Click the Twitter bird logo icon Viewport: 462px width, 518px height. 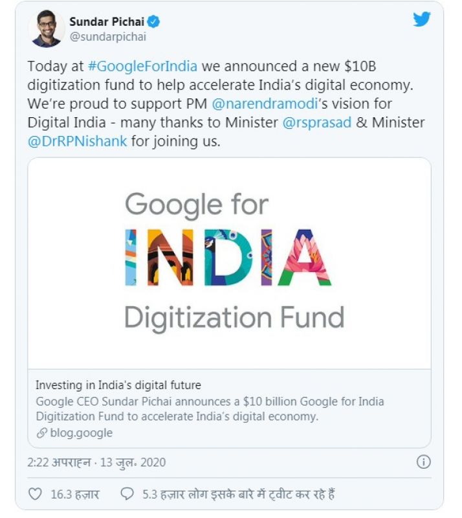point(422,19)
